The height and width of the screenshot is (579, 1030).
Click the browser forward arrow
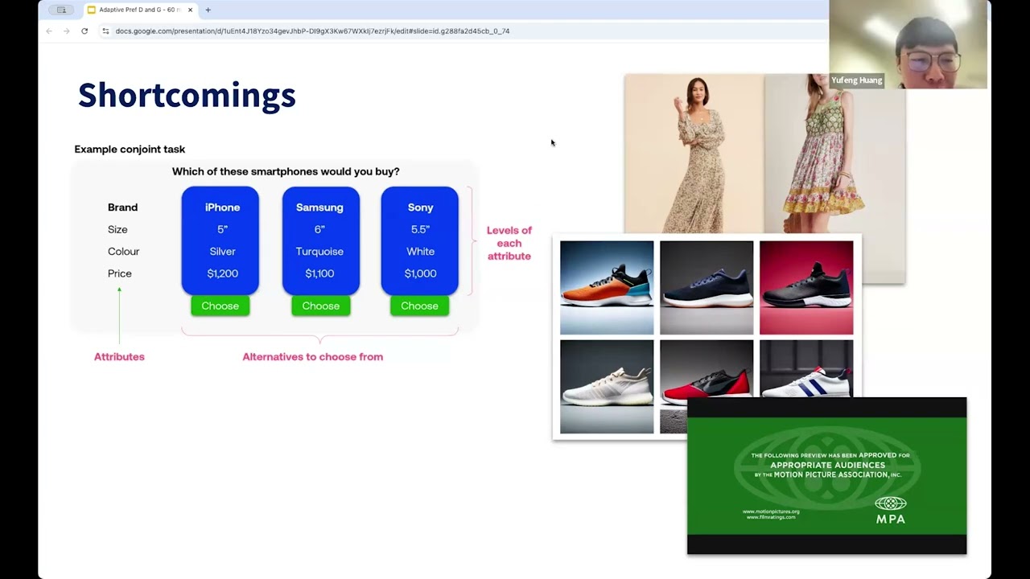pyautogui.click(x=67, y=31)
